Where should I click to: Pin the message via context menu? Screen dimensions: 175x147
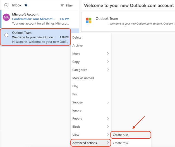point(75,94)
